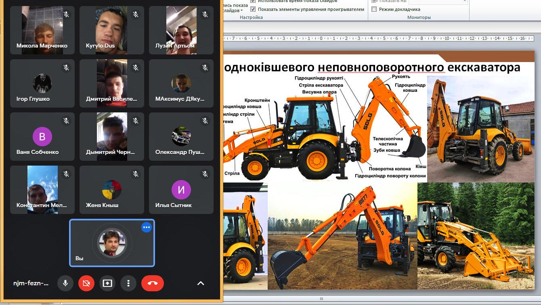Click the muted mic icon on Kyrylo Dus's tile
Viewport: 541px width, 305px height.
(136, 15)
